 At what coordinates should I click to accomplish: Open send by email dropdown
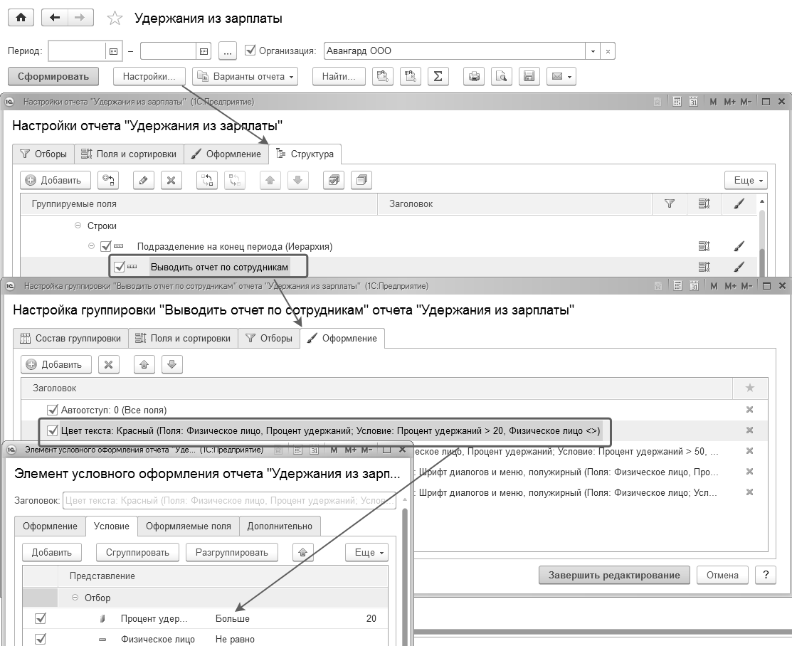coord(561,76)
